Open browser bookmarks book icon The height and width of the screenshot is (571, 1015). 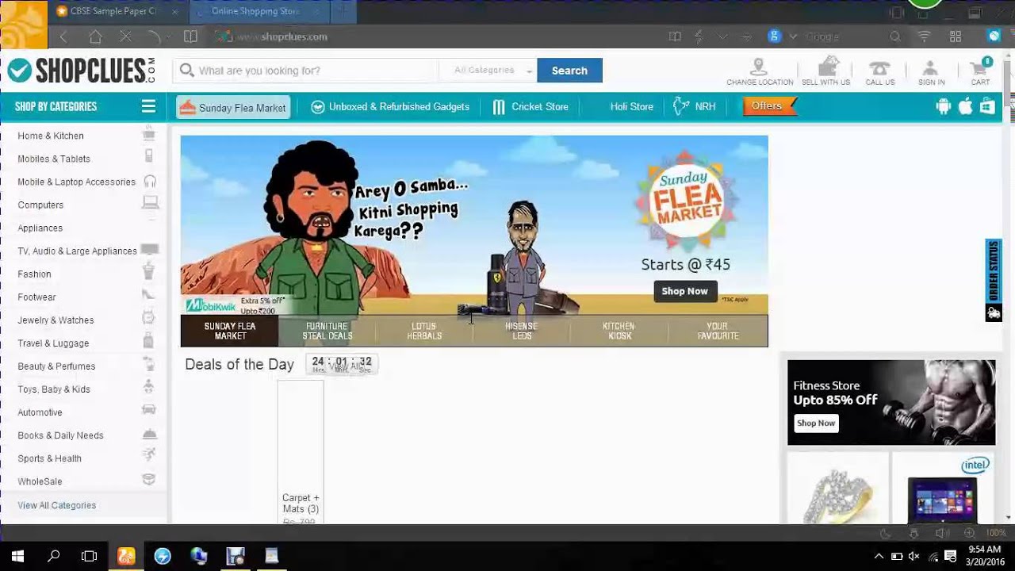pos(190,36)
